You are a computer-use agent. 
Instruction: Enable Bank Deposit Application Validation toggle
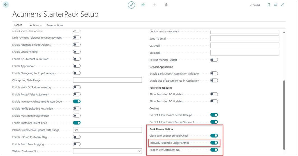tap(214, 74)
